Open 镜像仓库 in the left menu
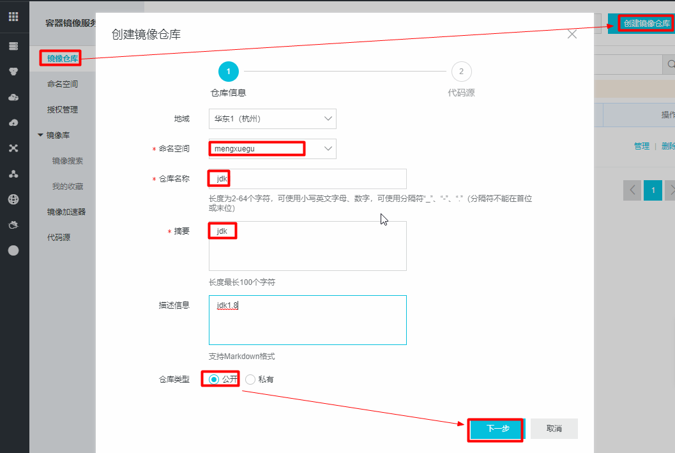Viewport: 675px width, 453px height. coord(63,58)
